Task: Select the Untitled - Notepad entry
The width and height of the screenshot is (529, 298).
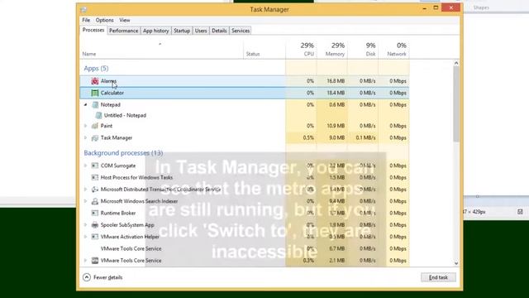Action: point(125,115)
